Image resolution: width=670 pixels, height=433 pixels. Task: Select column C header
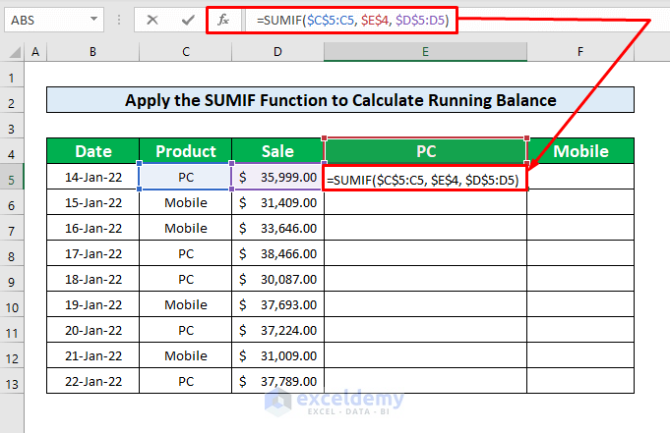click(185, 51)
